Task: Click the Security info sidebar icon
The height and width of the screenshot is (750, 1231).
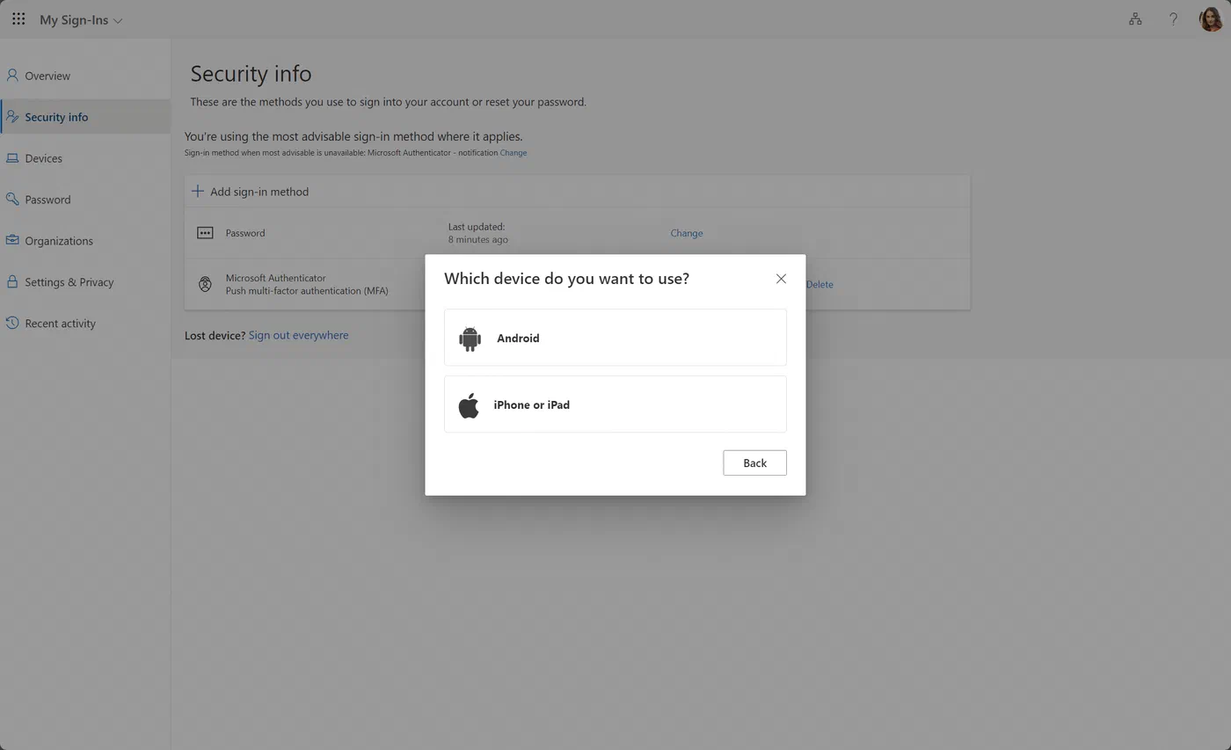Action: [12, 117]
